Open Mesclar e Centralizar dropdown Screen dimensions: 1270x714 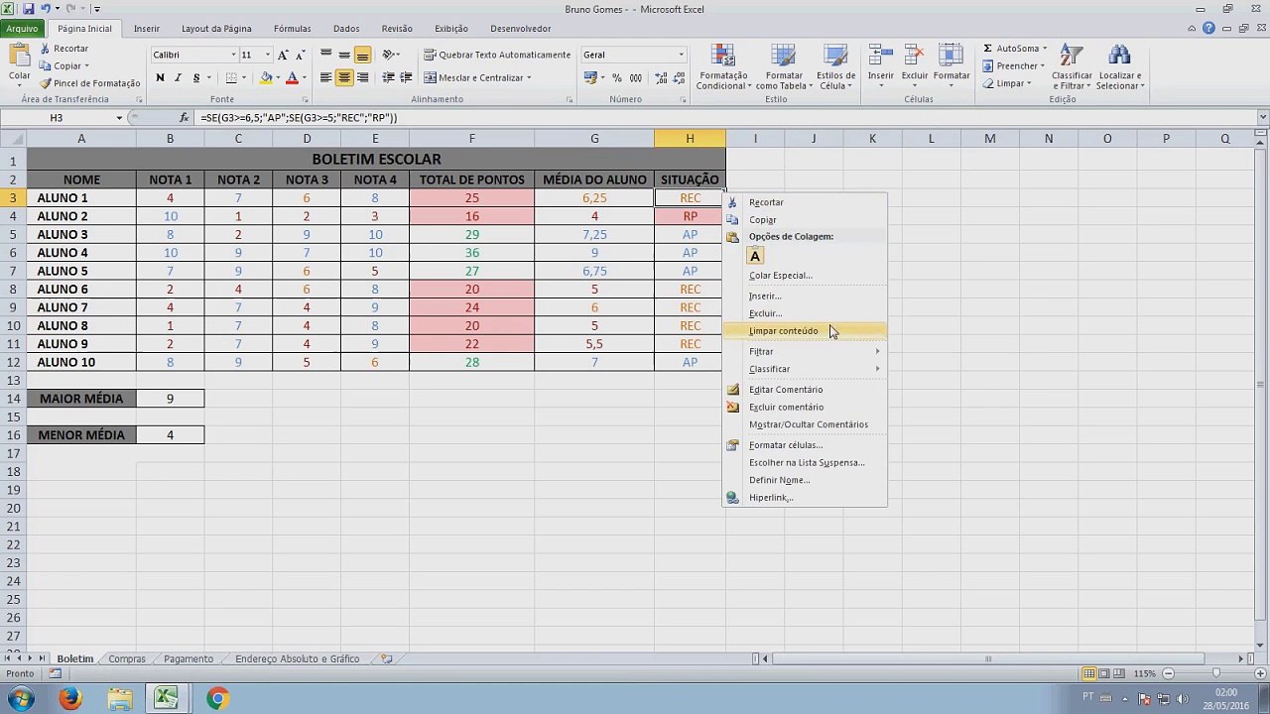530,77
